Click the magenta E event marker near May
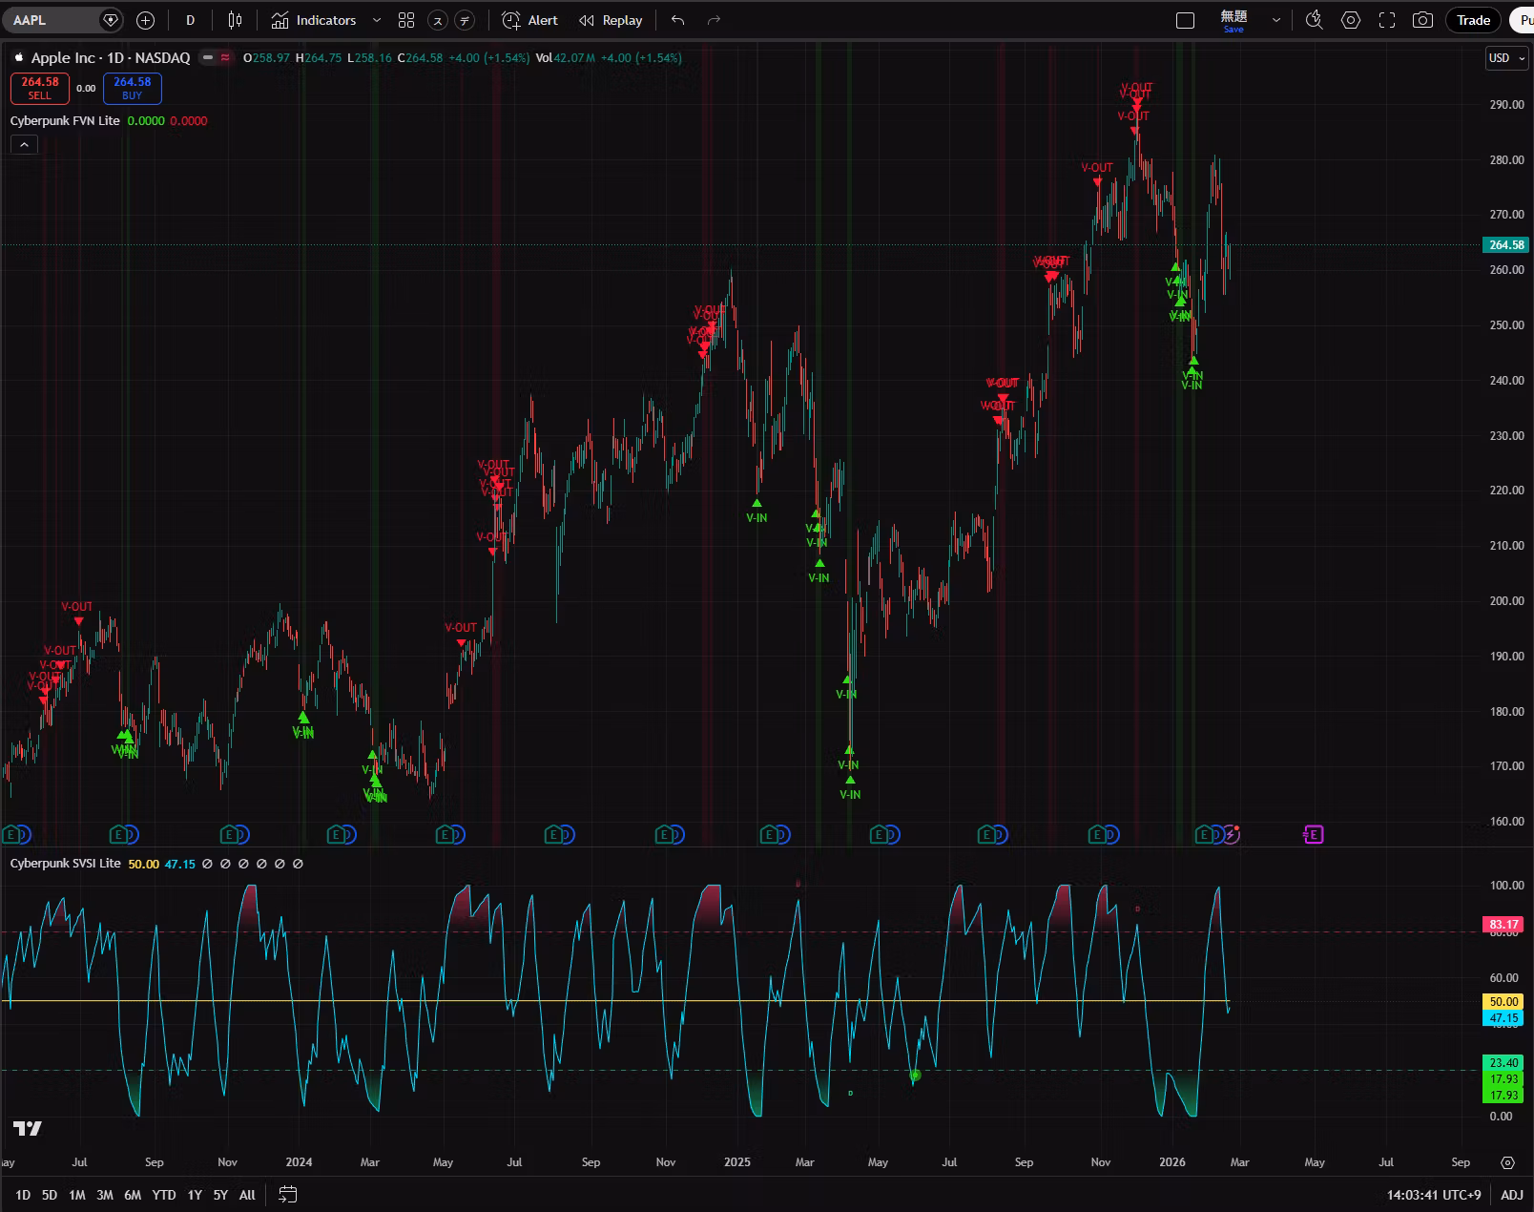Image resolution: width=1534 pixels, height=1212 pixels. coord(1314,835)
